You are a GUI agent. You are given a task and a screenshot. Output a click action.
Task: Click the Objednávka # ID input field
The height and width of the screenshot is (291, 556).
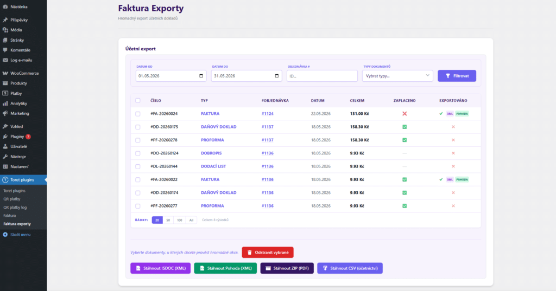(322, 76)
